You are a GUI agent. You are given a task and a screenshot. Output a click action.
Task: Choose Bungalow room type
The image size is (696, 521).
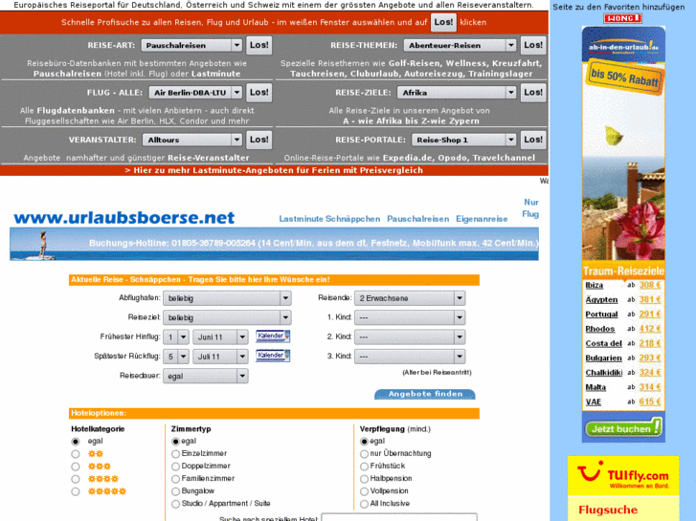coord(176,491)
